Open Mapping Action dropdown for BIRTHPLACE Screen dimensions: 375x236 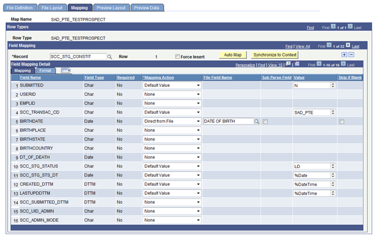click(x=172, y=131)
